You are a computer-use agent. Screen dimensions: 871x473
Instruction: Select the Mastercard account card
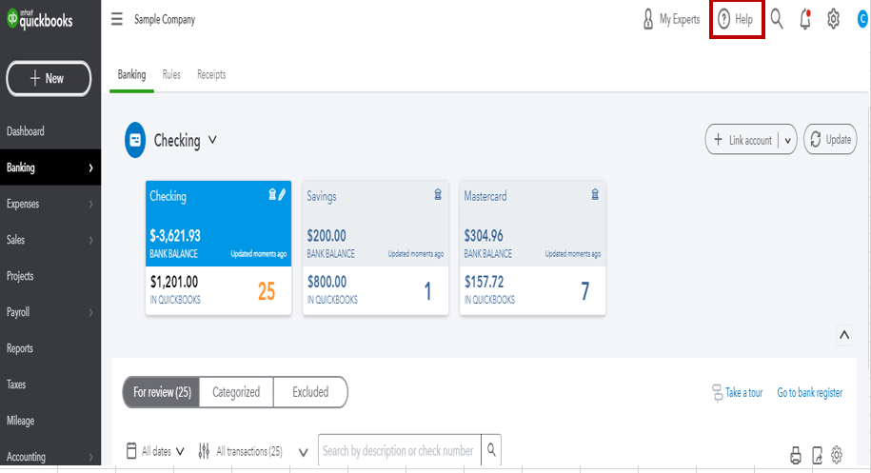coord(533,247)
